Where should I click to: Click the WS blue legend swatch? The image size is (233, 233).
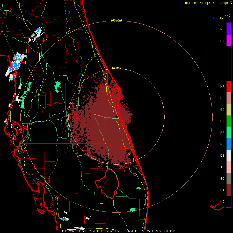point(229,144)
